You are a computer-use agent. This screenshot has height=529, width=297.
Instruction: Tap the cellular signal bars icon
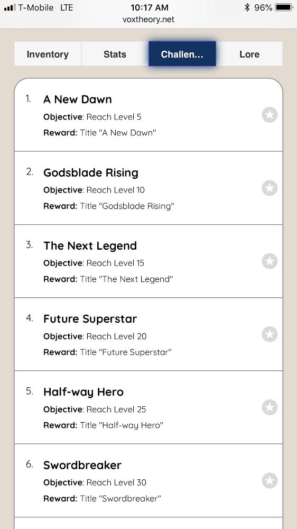point(10,7)
